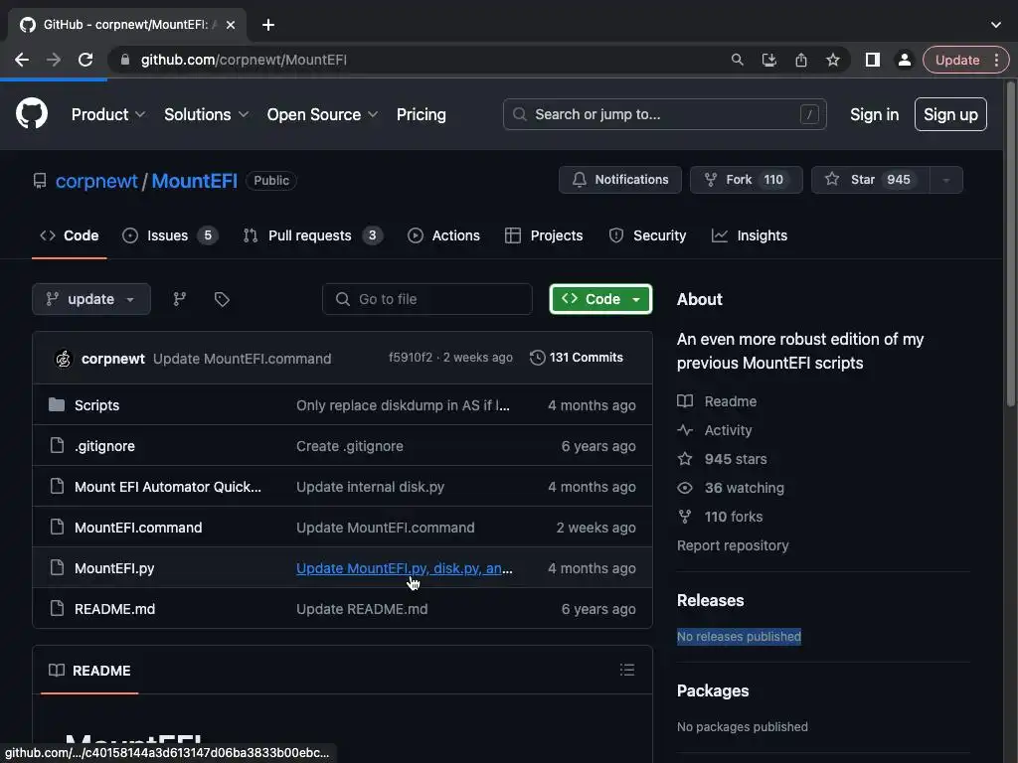The height and width of the screenshot is (763, 1018).
Task: Close the GitHub MountEFI tab
Action: pyautogui.click(x=231, y=25)
